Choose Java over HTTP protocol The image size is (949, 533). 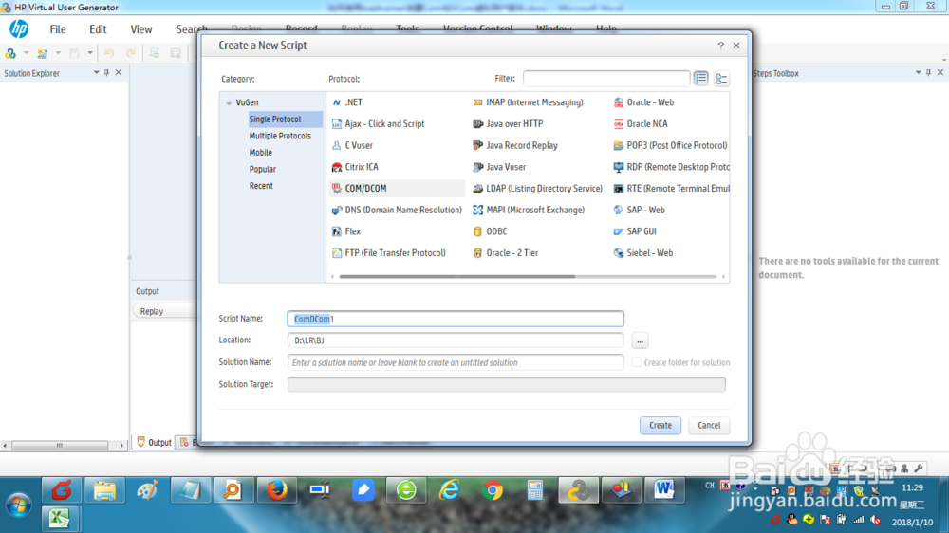click(x=508, y=123)
